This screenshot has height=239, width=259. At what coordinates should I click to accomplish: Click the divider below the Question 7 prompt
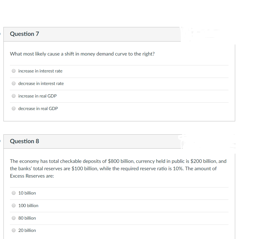[x=119, y=64]
